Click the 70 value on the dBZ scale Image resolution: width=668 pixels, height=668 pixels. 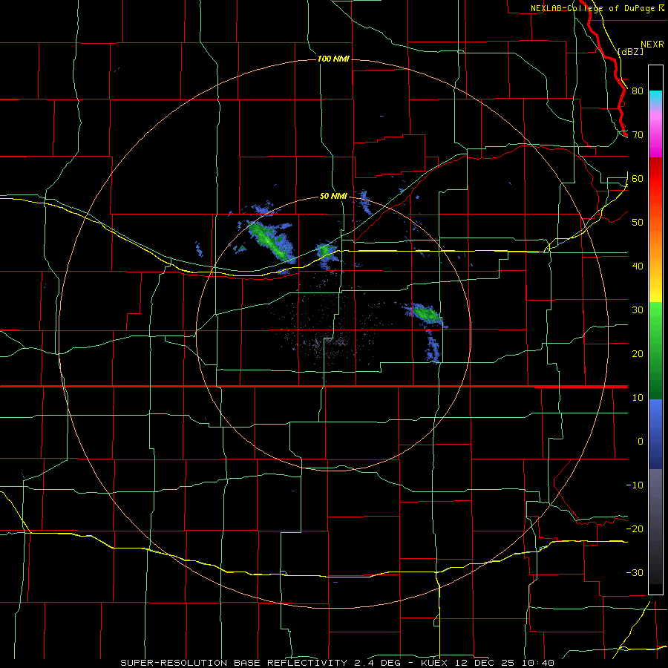point(638,134)
